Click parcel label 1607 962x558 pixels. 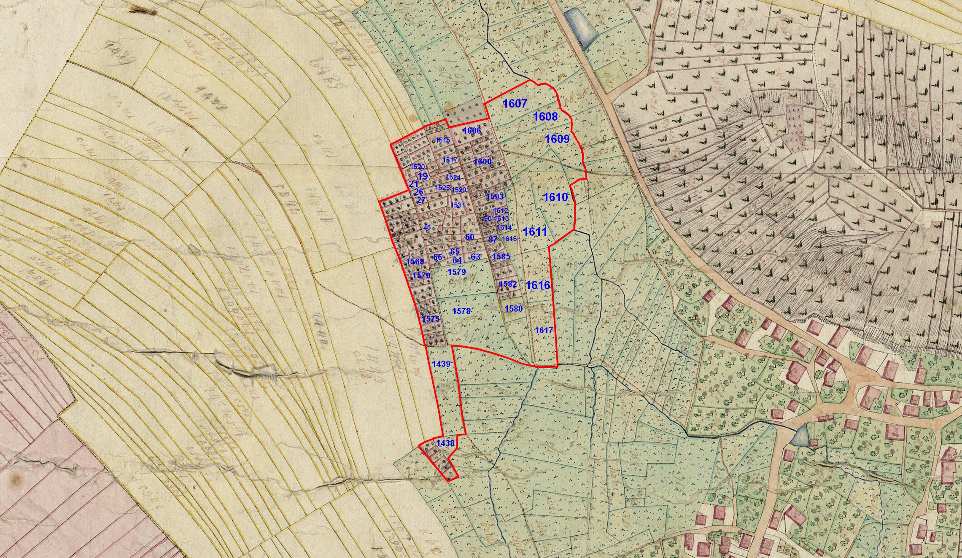[x=515, y=104]
